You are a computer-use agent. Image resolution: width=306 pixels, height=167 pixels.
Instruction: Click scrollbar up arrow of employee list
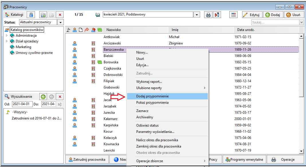point(301,36)
